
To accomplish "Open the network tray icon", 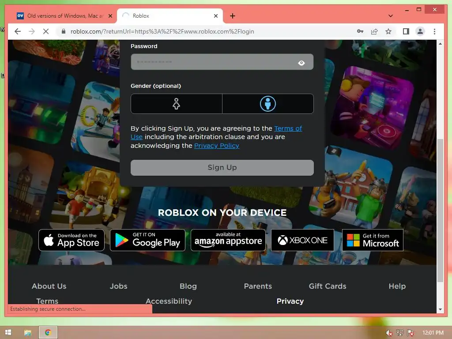I will click(x=400, y=333).
